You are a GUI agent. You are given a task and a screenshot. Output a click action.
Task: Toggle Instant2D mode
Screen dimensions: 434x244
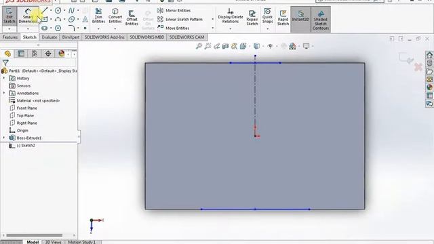300,19
